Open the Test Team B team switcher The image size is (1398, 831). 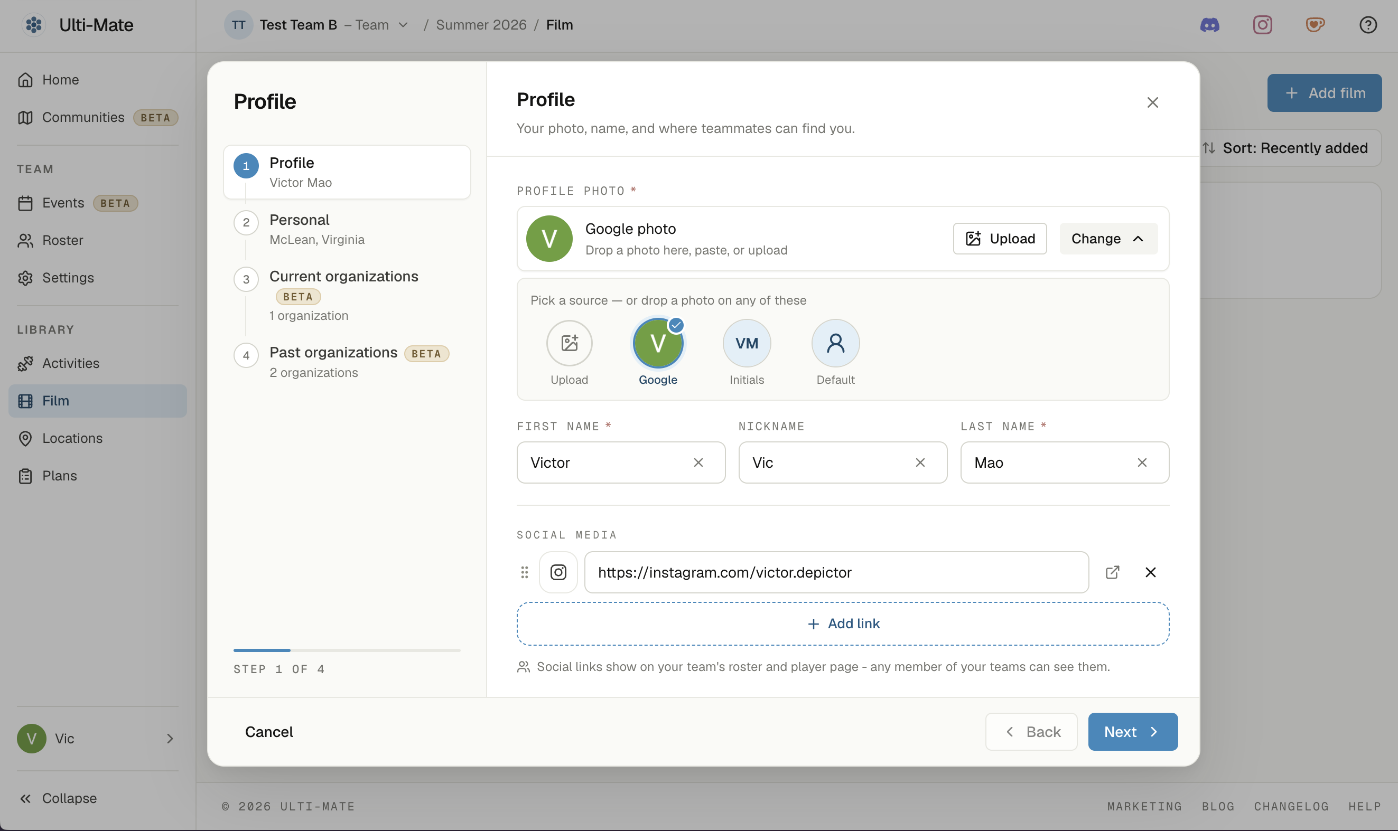pyautogui.click(x=317, y=25)
